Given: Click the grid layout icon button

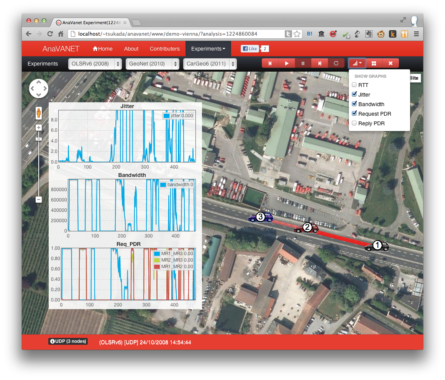Looking at the screenshot, I should pyautogui.click(x=374, y=64).
